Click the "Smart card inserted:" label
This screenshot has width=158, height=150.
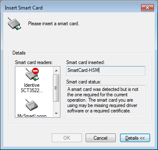(x=86, y=62)
